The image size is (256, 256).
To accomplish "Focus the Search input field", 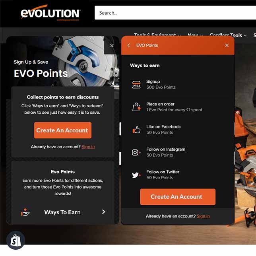I will [x=175, y=13].
